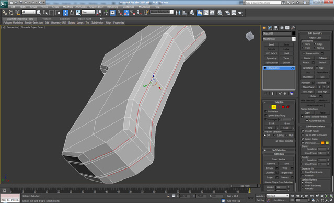Select Polygon sub-object level icon
The image size is (334, 203).
pos(283,107)
